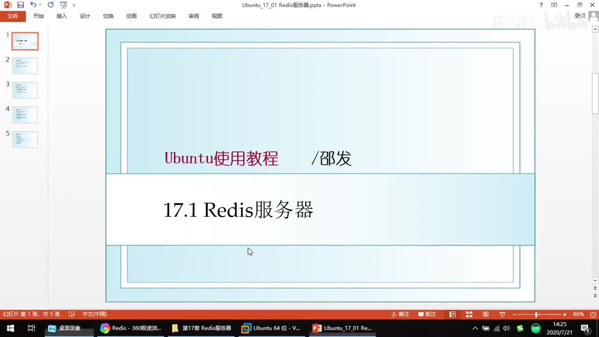599x337 pixels.
Task: Toggle the 批注 comments pane
Action: pyautogui.click(x=427, y=314)
